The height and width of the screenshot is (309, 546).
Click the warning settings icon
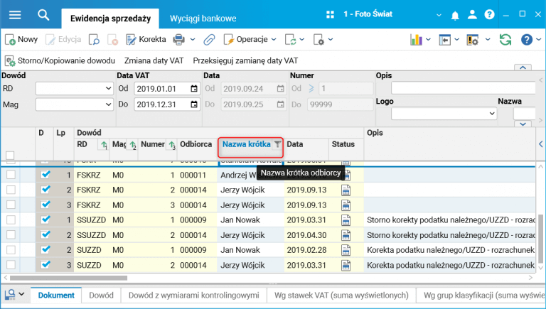pyautogui.click(x=473, y=40)
